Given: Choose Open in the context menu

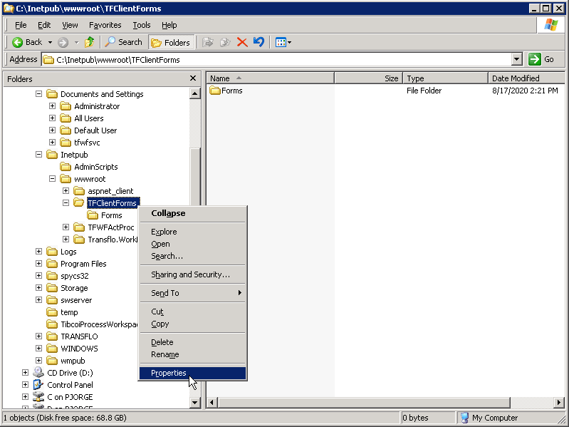Looking at the screenshot, I should (x=193, y=244).
